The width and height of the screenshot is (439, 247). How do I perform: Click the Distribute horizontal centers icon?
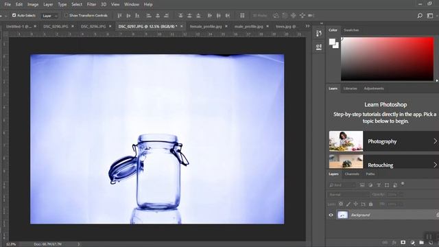(219, 16)
